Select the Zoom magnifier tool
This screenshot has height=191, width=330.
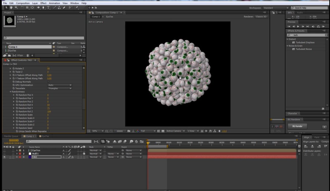[x=16, y=8]
